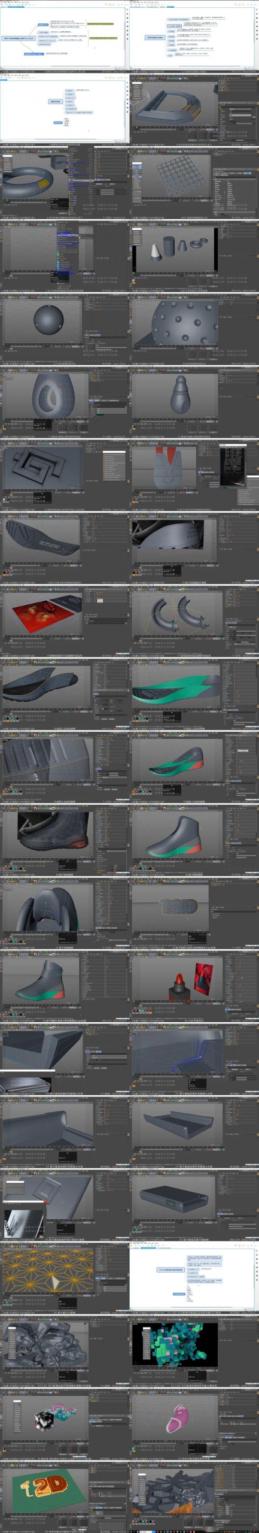Select the teal voxel cubes render thumbnail
259x1533 pixels.
click(194, 1352)
